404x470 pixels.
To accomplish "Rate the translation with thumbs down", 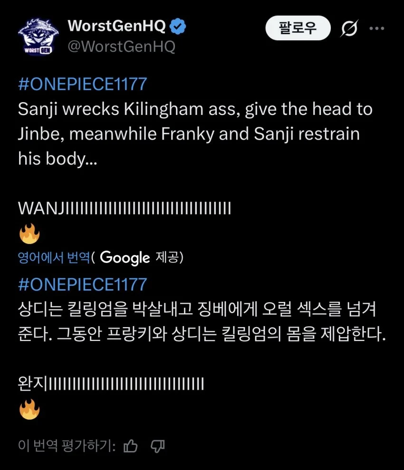I will click(157, 446).
